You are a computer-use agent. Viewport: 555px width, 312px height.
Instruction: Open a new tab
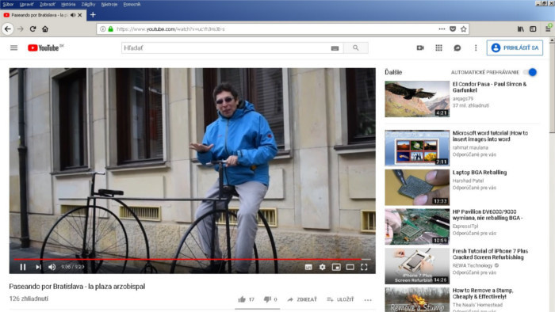pos(93,15)
